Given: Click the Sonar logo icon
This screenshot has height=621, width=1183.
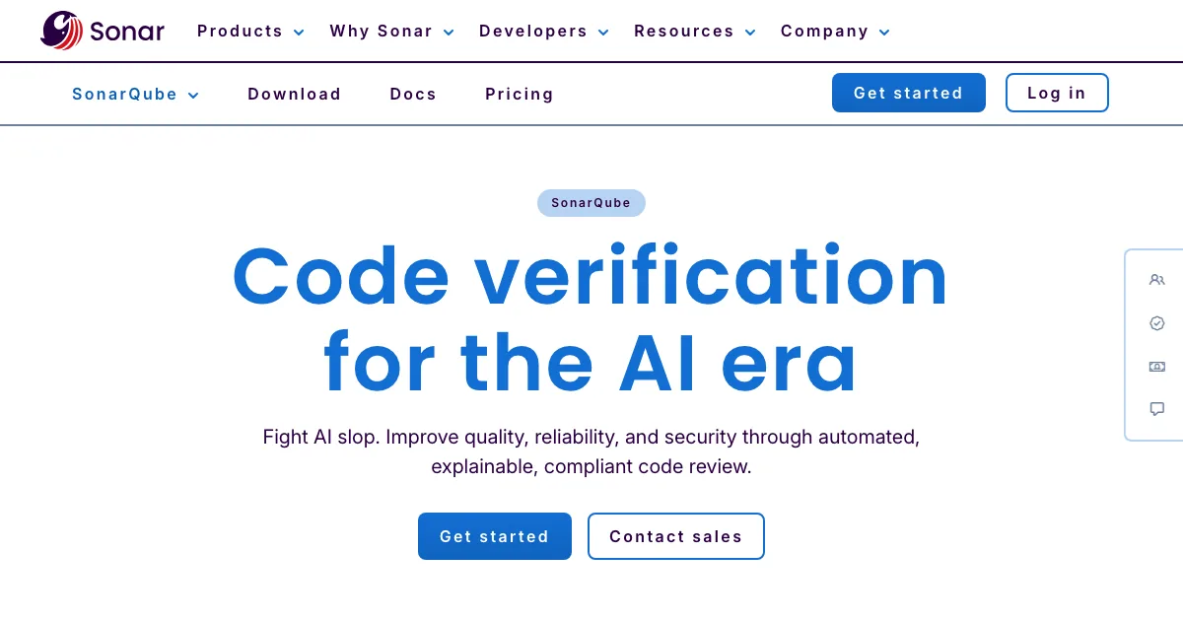Looking at the screenshot, I should 61,31.
